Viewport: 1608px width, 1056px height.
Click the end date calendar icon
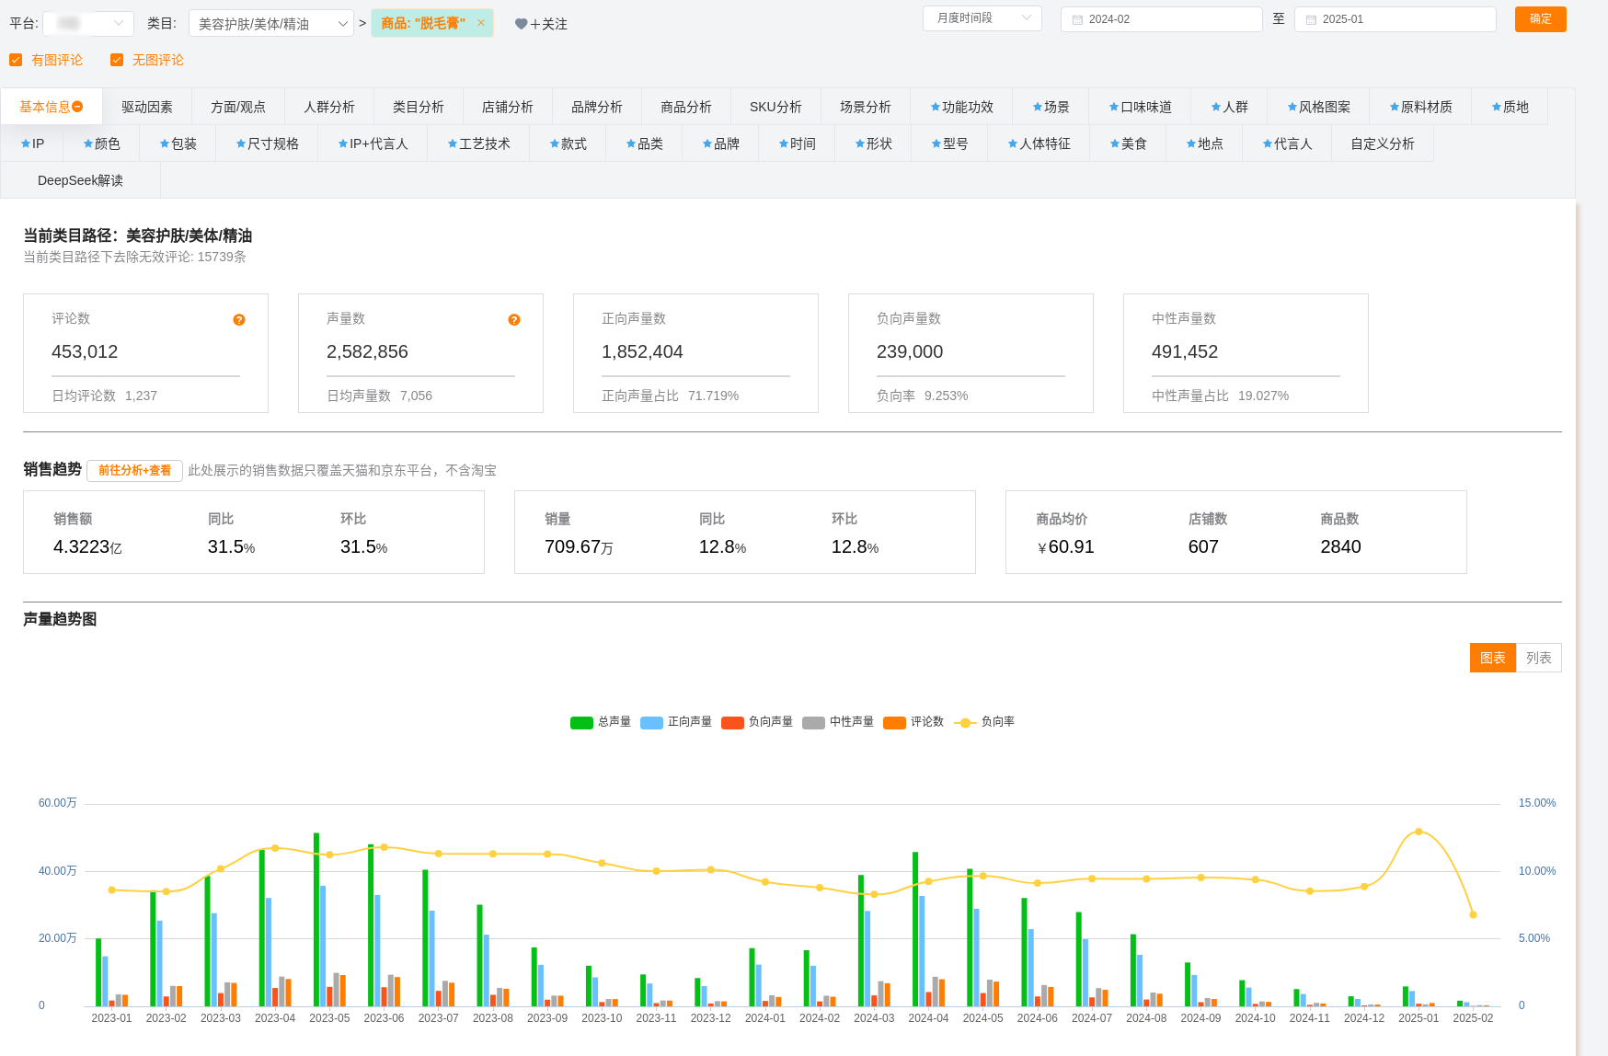pos(1311,19)
